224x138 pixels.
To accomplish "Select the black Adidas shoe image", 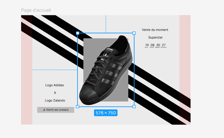I will click(106, 70).
